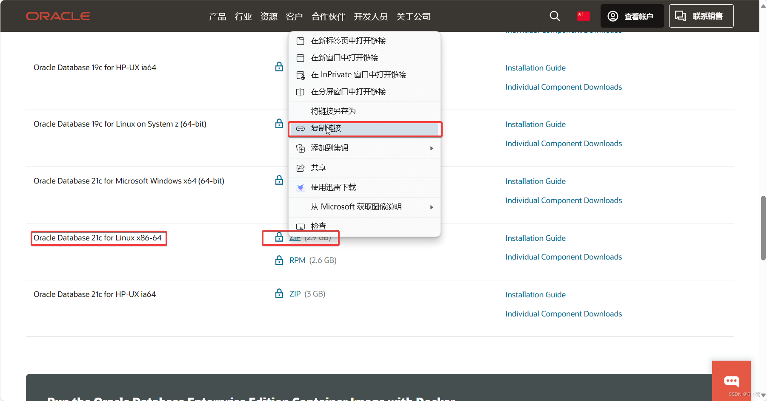Open the search panel via magnifier icon
The width and height of the screenshot is (767, 401).
(x=555, y=16)
